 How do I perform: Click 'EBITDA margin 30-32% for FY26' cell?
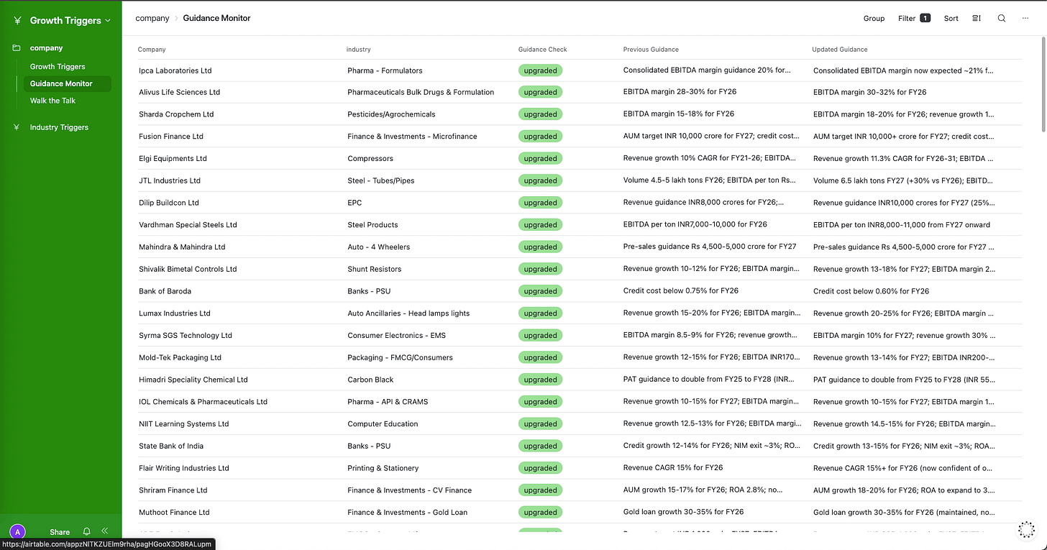pyautogui.click(x=869, y=92)
